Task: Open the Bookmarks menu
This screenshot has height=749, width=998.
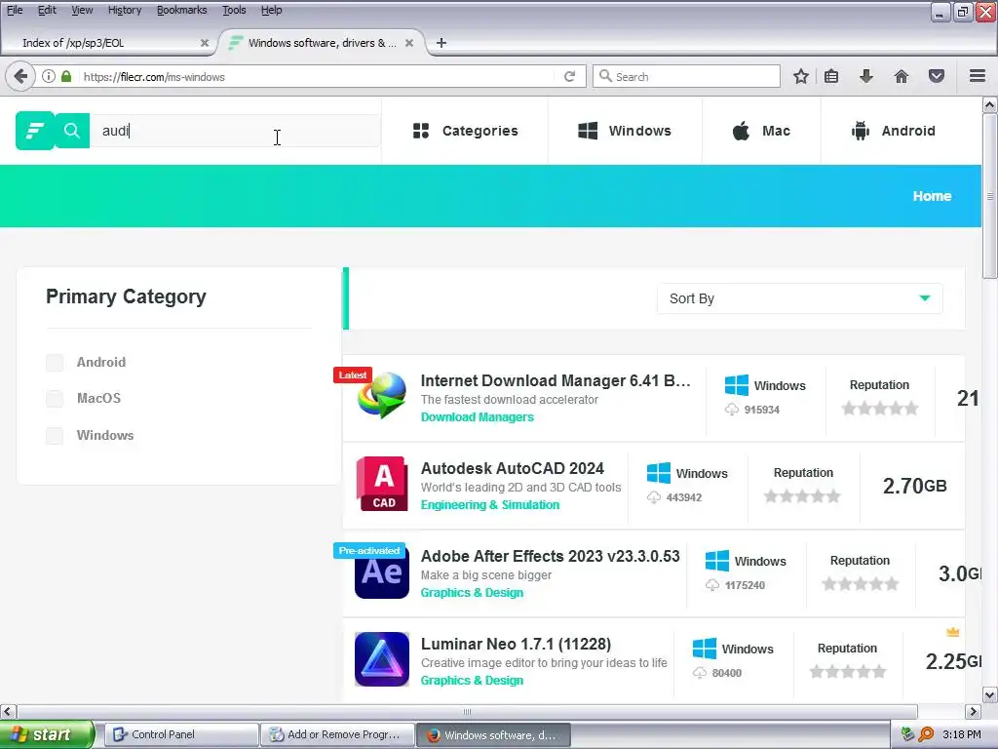Action: 182,10
